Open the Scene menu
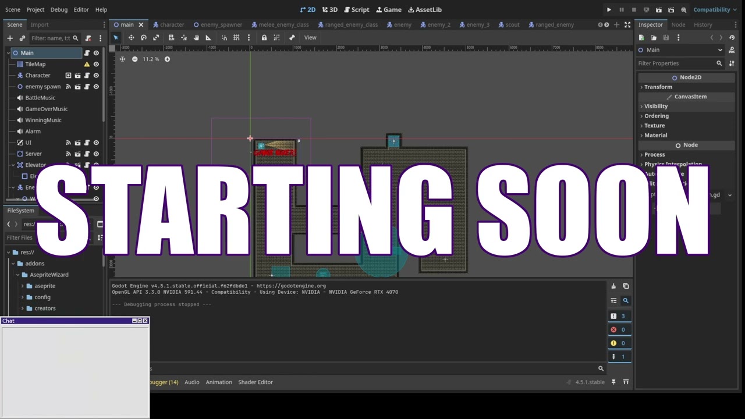The width and height of the screenshot is (745, 419). (13, 9)
